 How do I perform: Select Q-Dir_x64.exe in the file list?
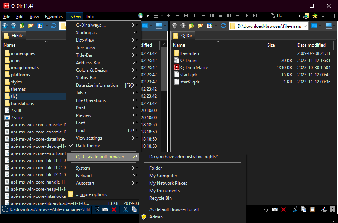(194, 68)
